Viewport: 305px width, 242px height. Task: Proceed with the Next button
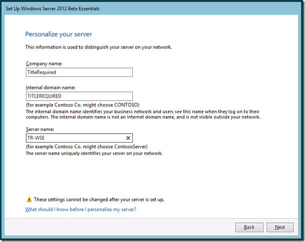click(x=280, y=227)
